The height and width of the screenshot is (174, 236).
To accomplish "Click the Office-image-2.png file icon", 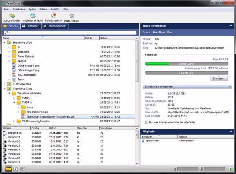I will pyautogui.click(x=14, y=70).
